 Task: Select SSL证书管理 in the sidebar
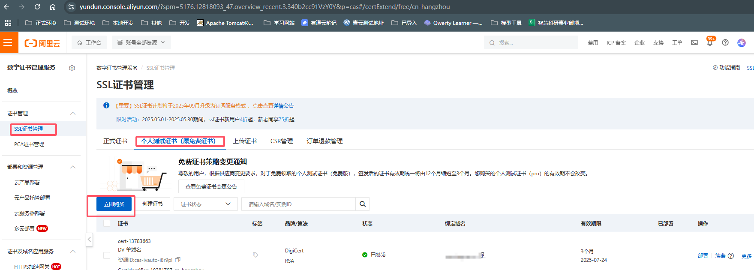pyautogui.click(x=29, y=129)
